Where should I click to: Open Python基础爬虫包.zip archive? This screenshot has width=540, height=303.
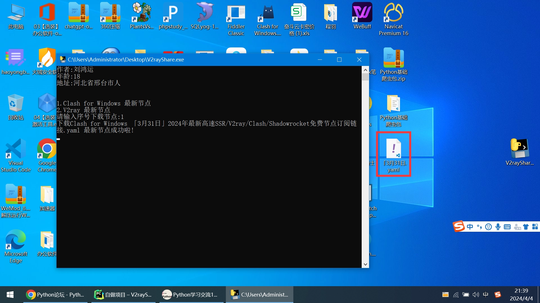393,65
